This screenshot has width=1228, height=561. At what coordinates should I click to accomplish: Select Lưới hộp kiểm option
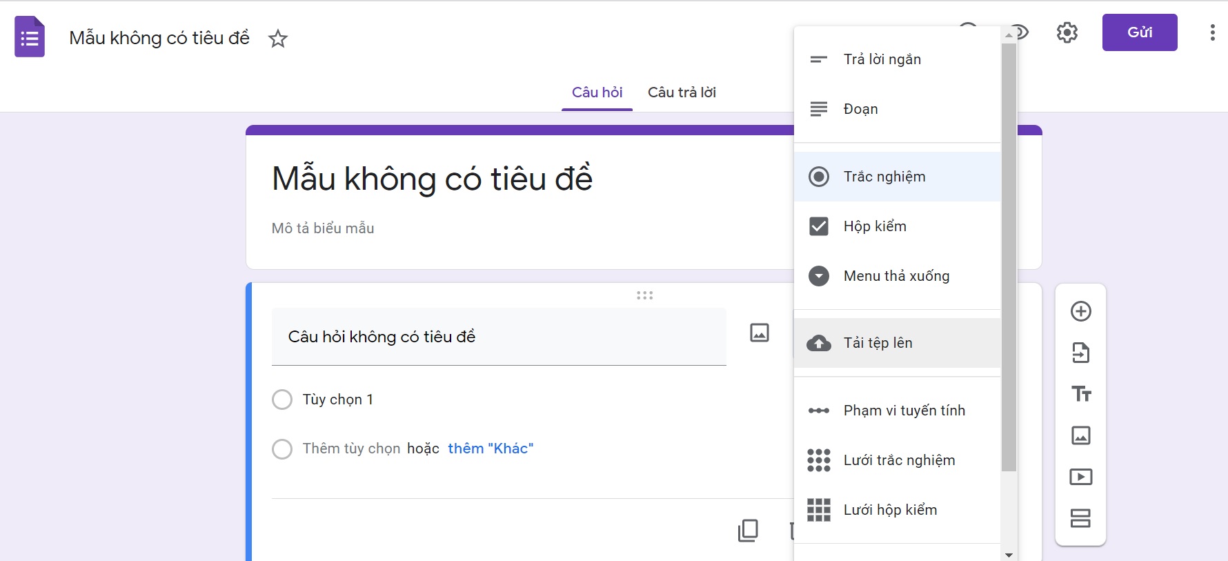click(x=897, y=510)
